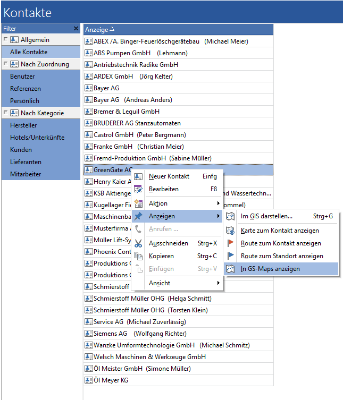Collapse the Allgemein filter group toggle
This screenshot has height=400, width=343.
5,39
